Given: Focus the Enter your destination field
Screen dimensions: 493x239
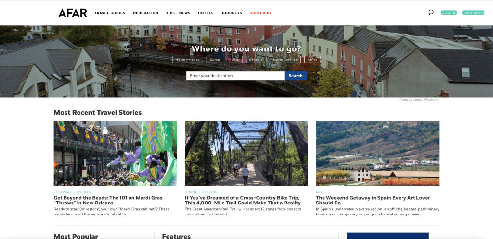Looking at the screenshot, I should [235, 75].
